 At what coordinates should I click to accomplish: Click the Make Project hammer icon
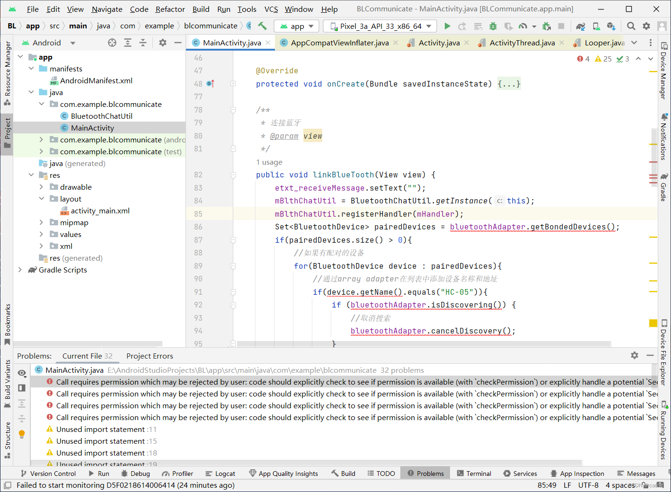pyautogui.click(x=262, y=26)
